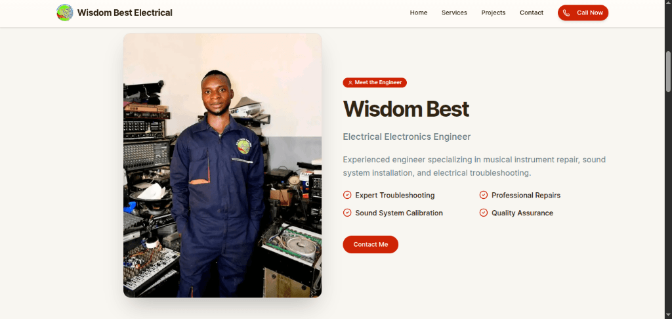Click the Wisdom Best heading text
672x319 pixels.
coord(406,109)
